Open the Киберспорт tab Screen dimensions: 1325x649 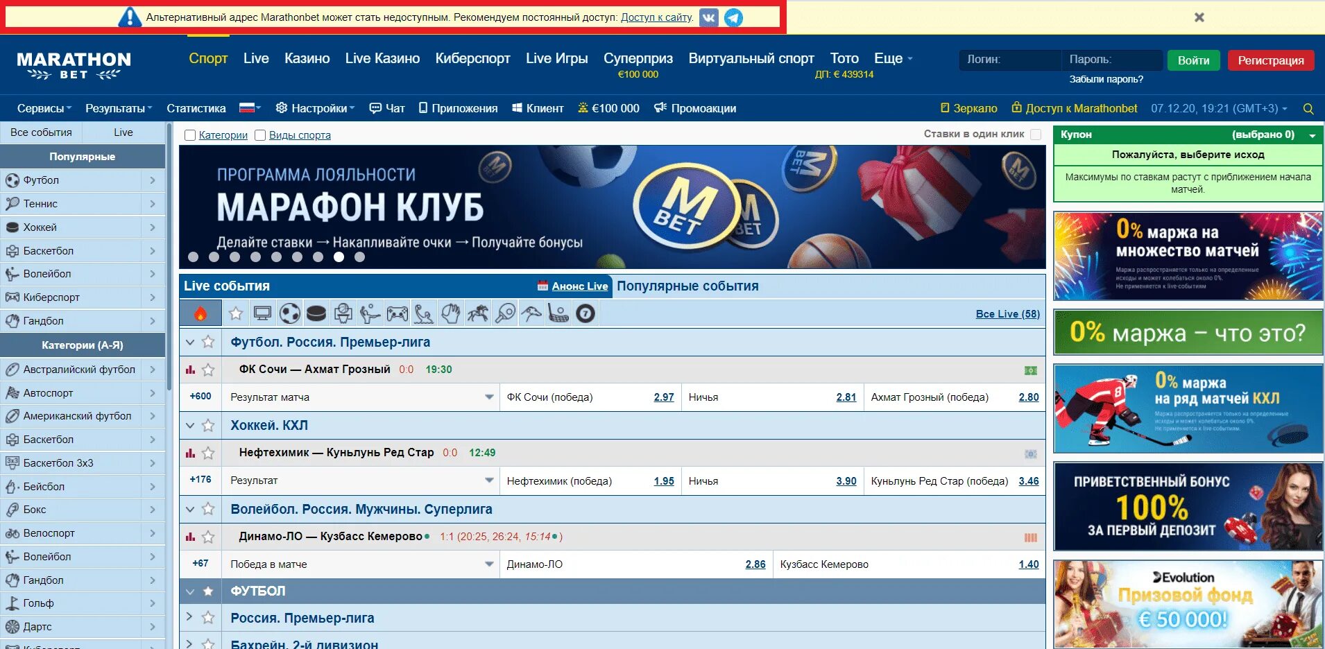472,58
